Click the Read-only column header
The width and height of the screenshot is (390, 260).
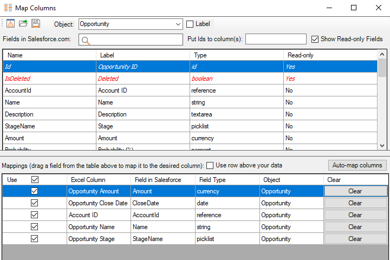pos(330,55)
